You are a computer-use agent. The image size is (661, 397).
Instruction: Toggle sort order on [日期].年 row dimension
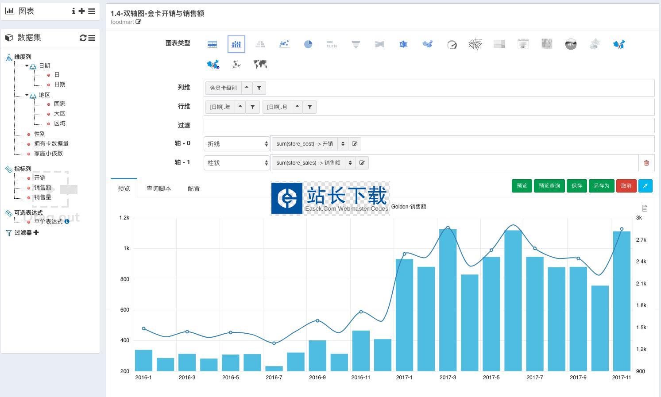(240, 107)
